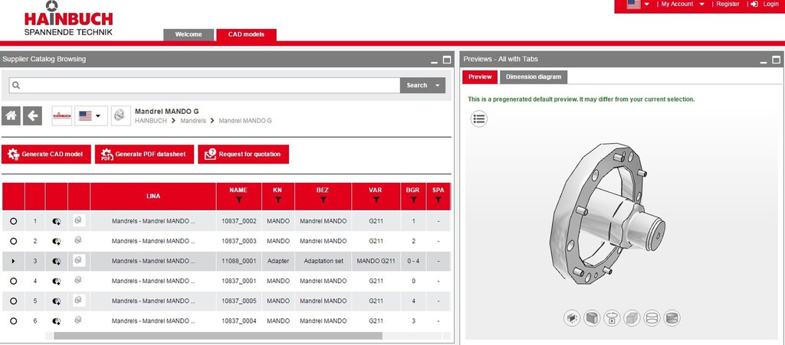The width and height of the screenshot is (785, 345).
Task: Select radio button for row 4
Action: (14, 281)
